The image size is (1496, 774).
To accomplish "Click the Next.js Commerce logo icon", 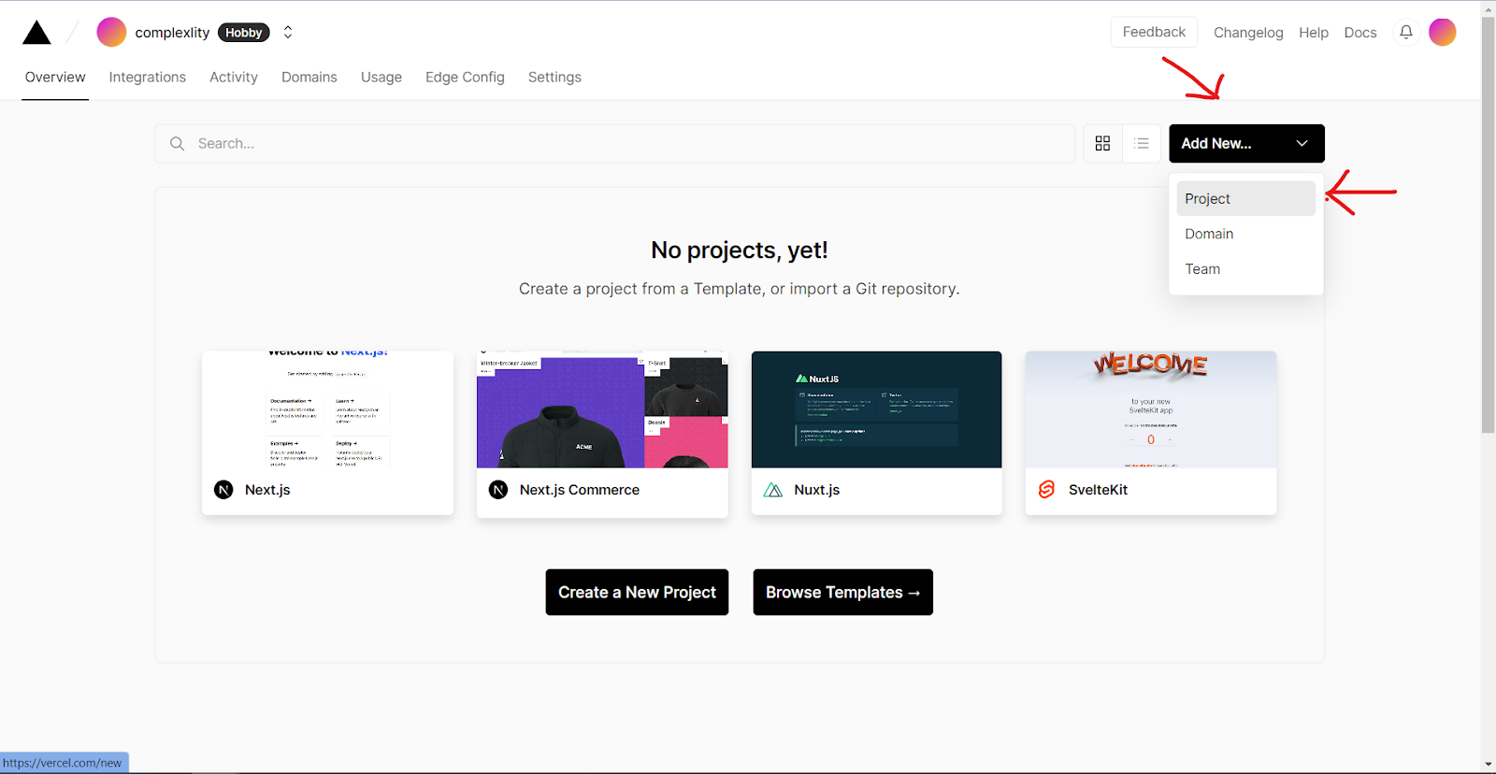I will [498, 490].
